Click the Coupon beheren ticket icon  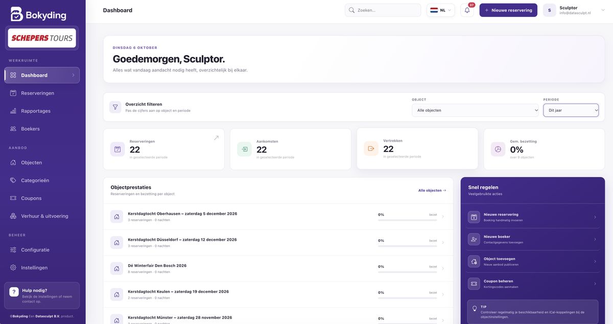click(474, 284)
